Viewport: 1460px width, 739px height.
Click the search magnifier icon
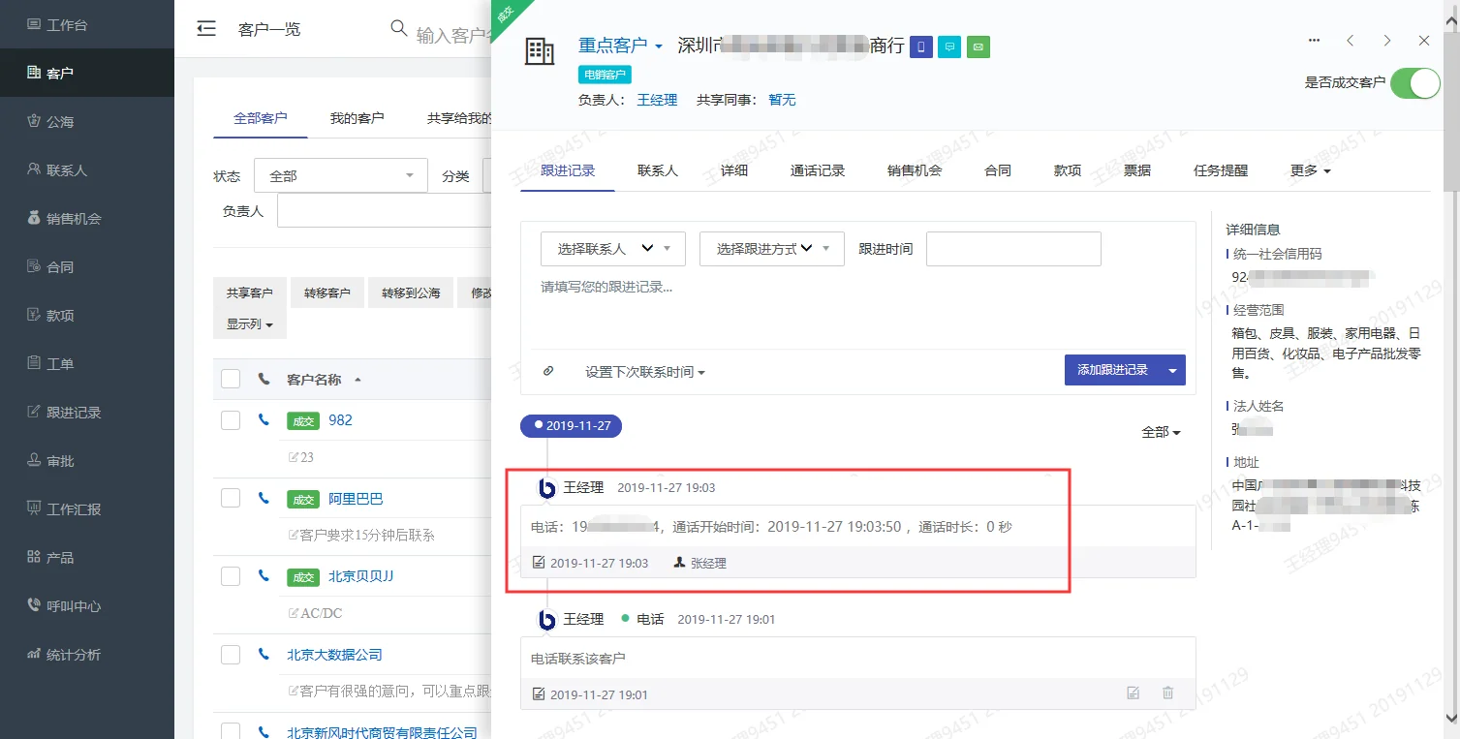[398, 28]
